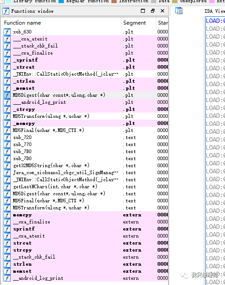225x285 pixels.
Task: Select sub_630 function name
Action: (22, 32)
